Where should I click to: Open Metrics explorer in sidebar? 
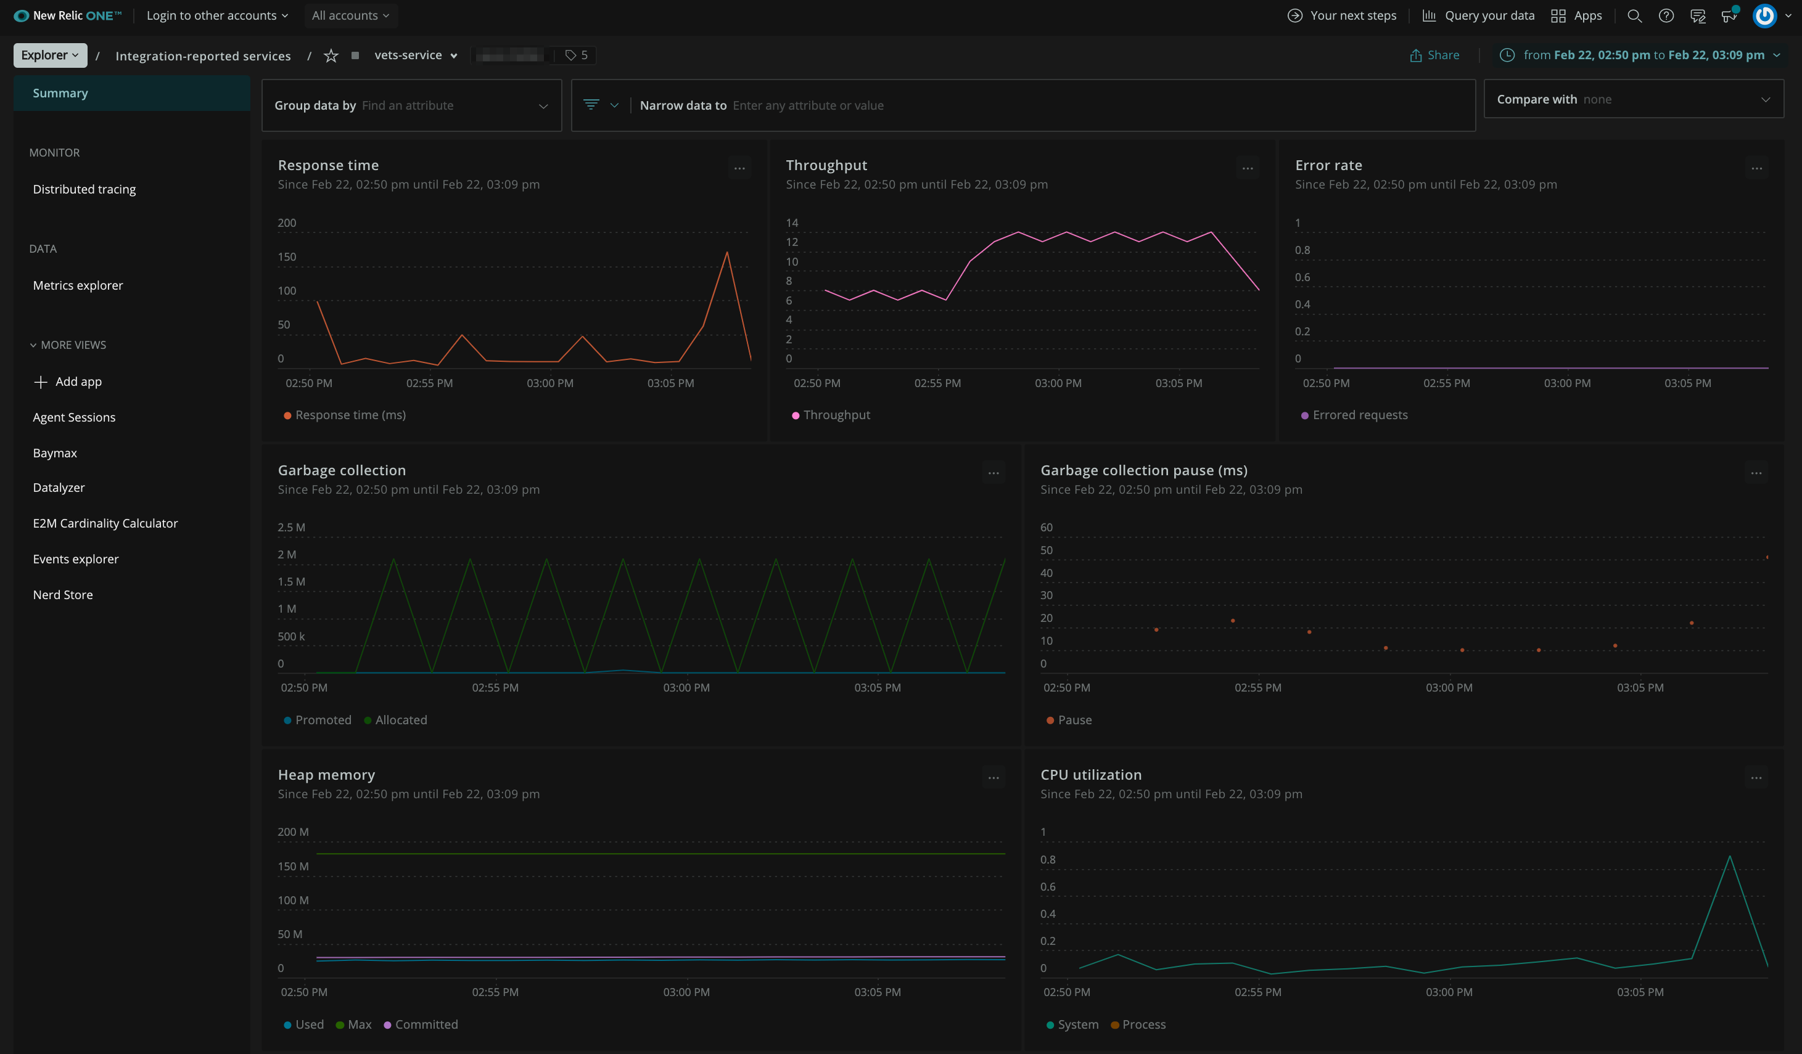[78, 286]
